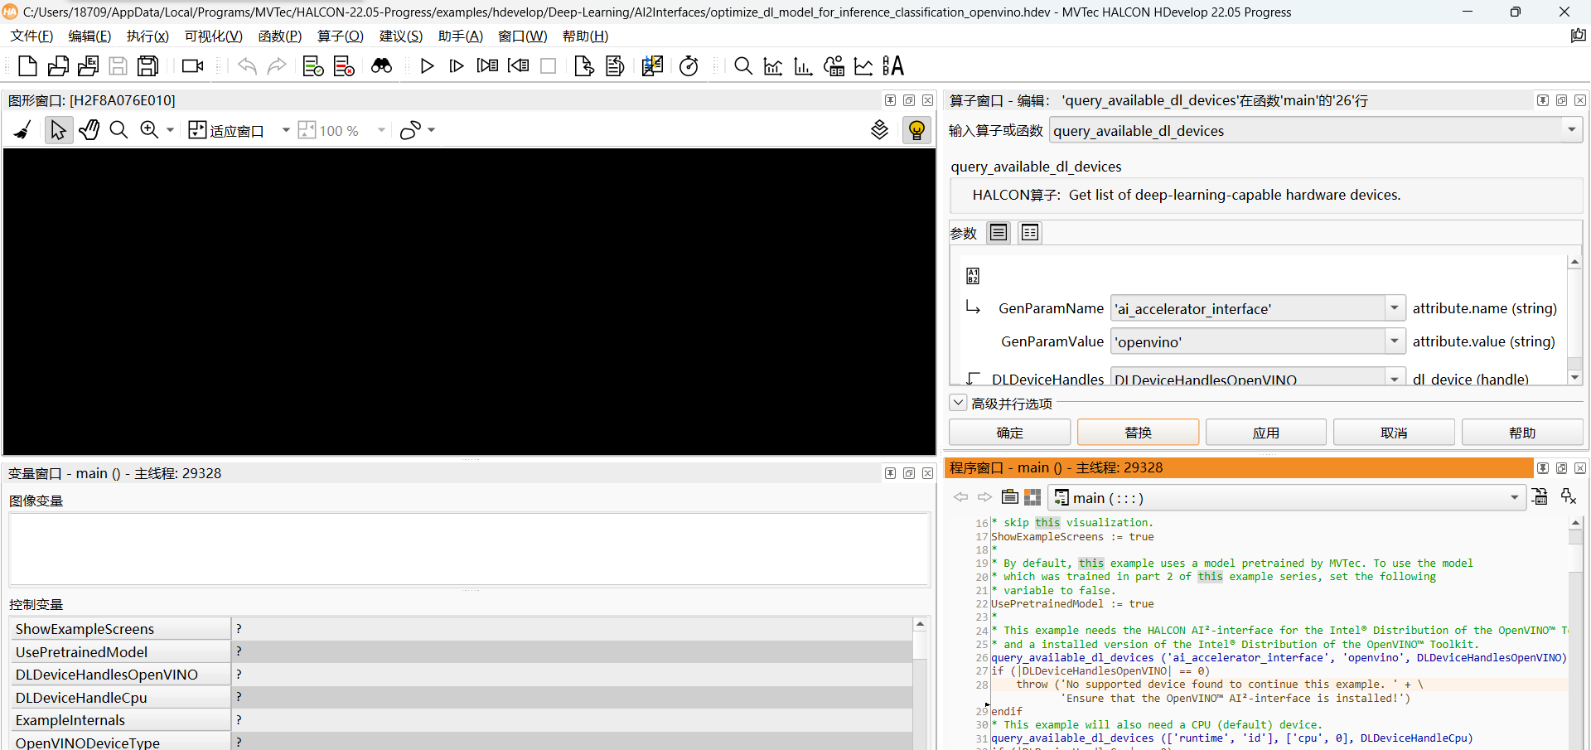This screenshot has width=1591, height=750.
Task: Click the 确定 (OK) button
Action: coord(1010,433)
